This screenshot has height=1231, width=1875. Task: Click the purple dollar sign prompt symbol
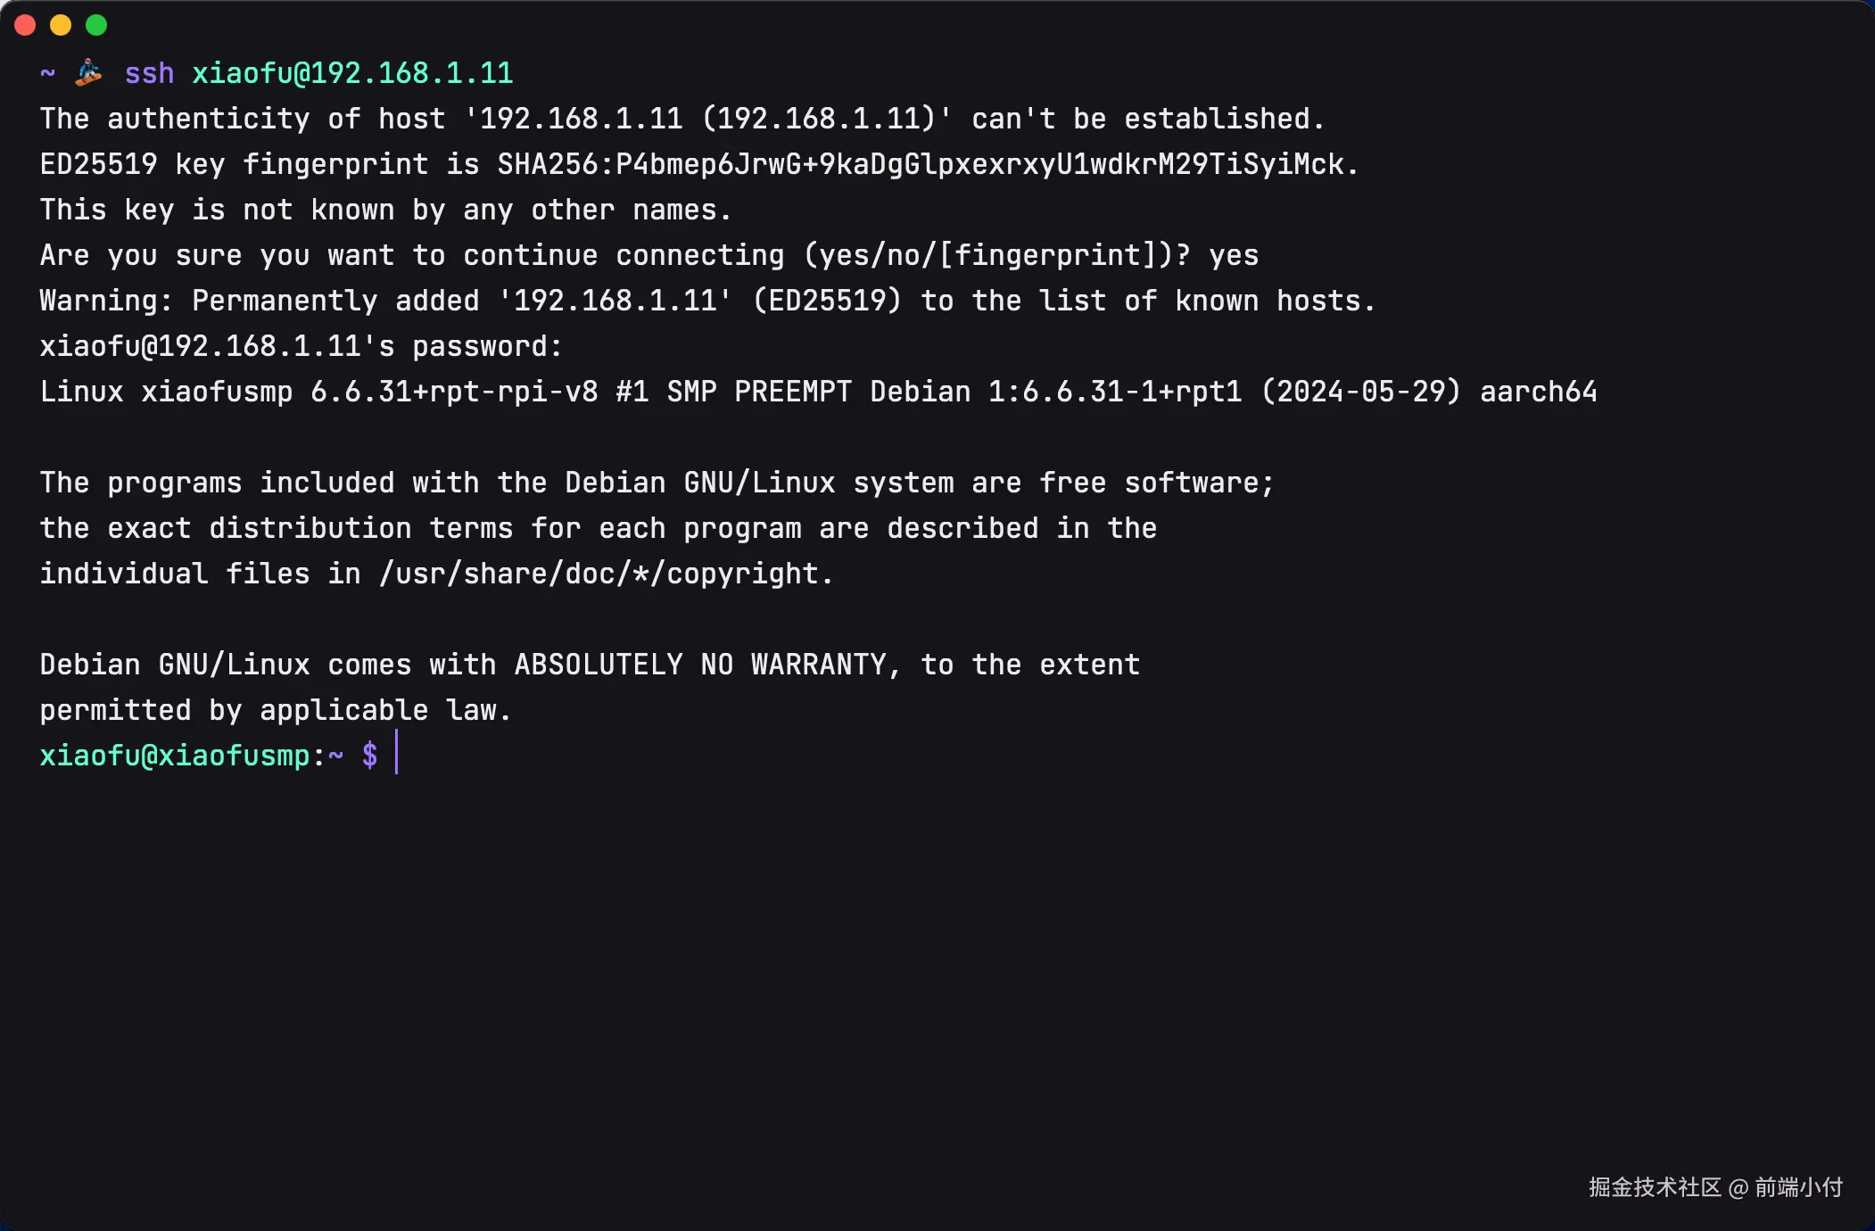[369, 756]
